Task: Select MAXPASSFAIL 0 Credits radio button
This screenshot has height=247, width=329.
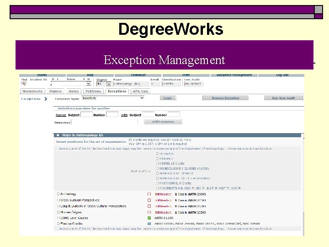Action: (x=157, y=183)
